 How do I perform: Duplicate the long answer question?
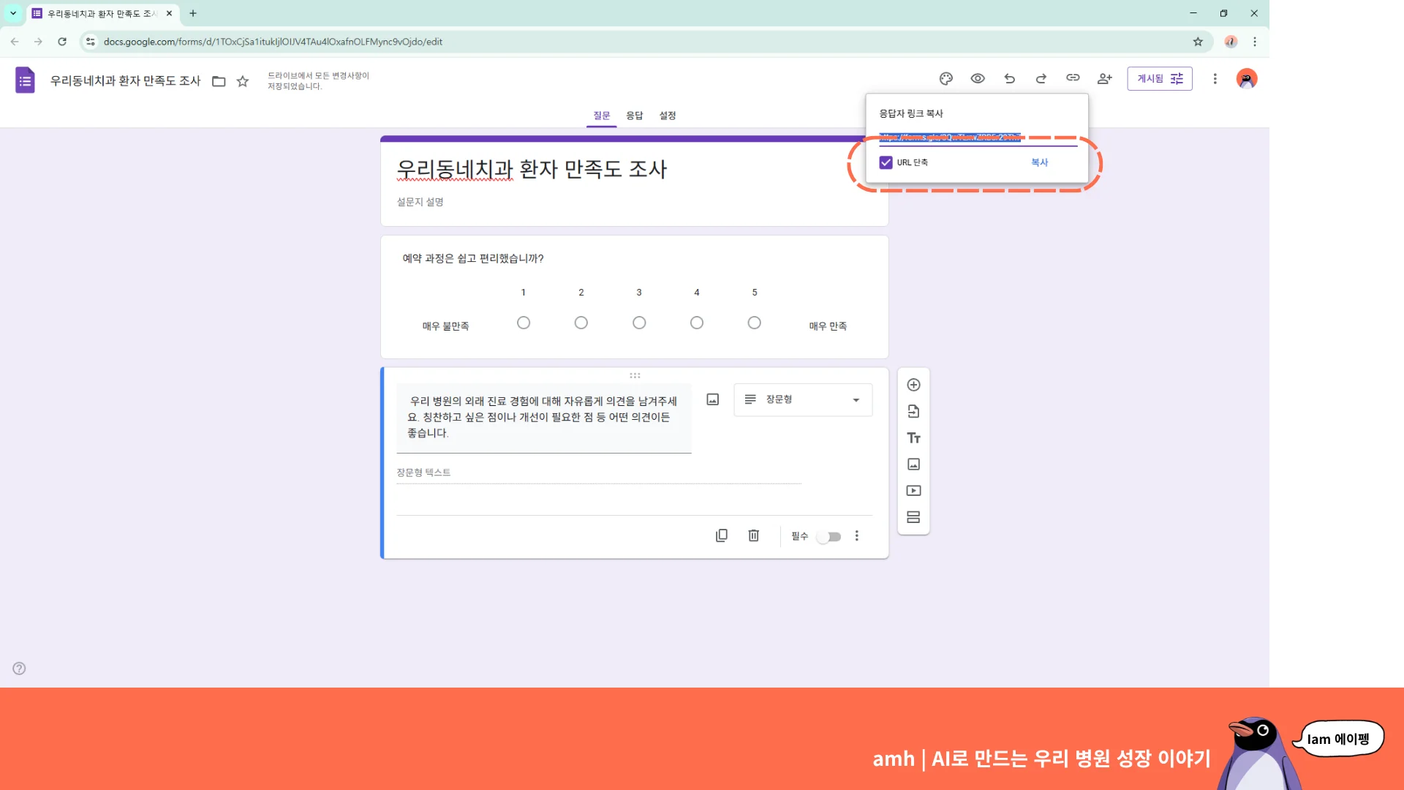coord(722,535)
